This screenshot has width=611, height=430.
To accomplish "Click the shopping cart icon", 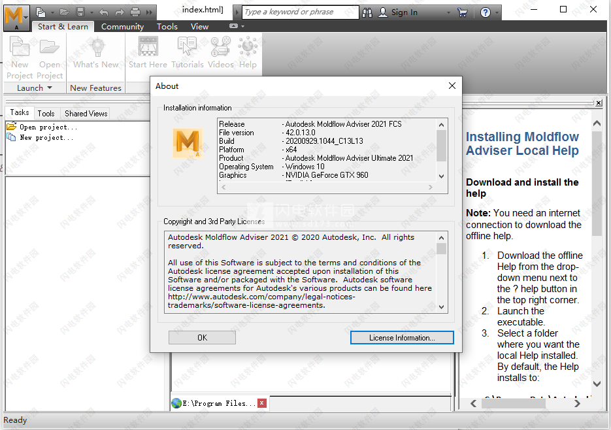I will coord(463,12).
